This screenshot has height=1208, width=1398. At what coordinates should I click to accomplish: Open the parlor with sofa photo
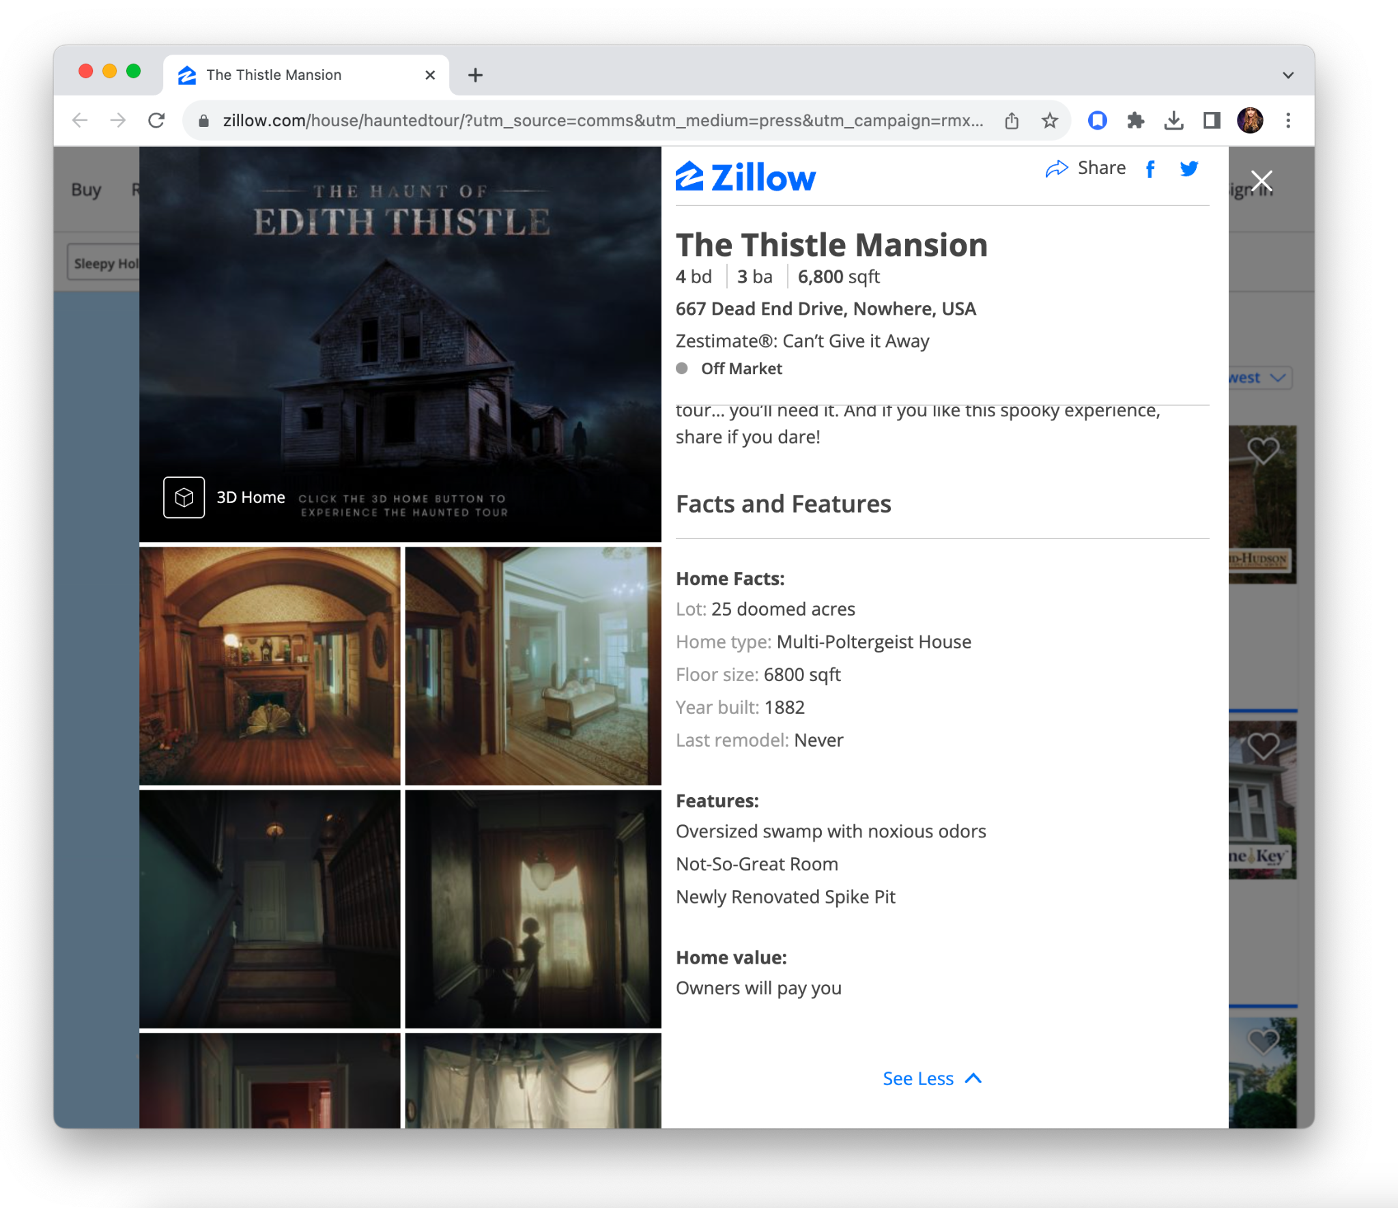533,665
